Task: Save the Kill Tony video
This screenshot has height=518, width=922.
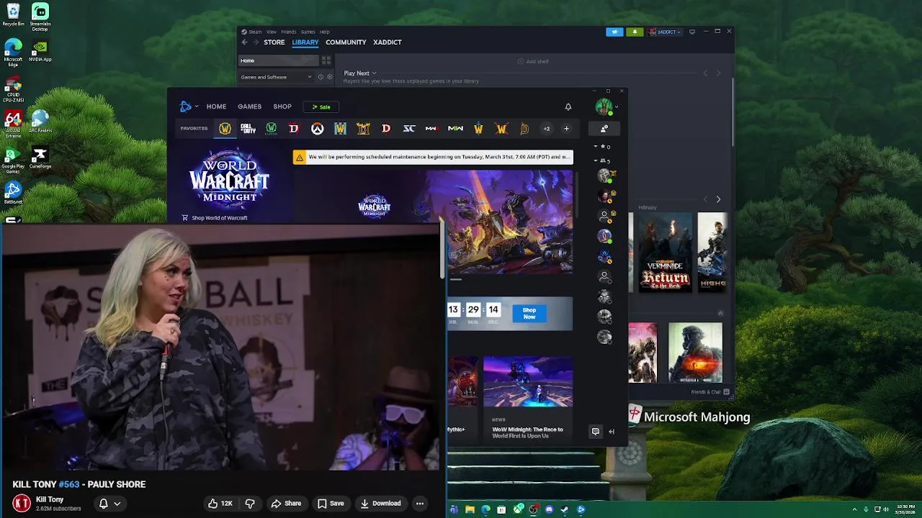Action: pyautogui.click(x=331, y=504)
